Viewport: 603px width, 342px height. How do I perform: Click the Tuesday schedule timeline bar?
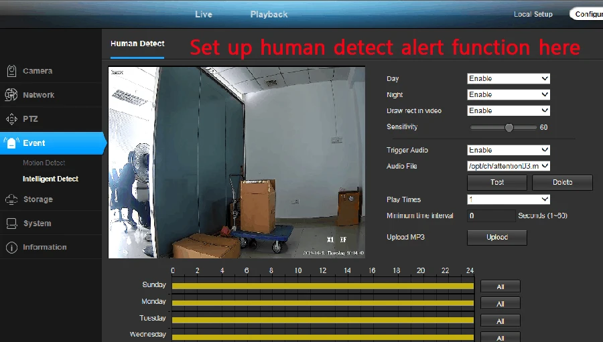[x=323, y=320]
